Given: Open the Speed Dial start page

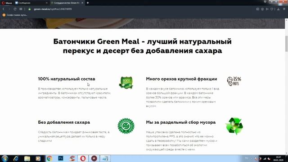Looking at the screenshot, I should pyautogui.click(x=21, y=9).
